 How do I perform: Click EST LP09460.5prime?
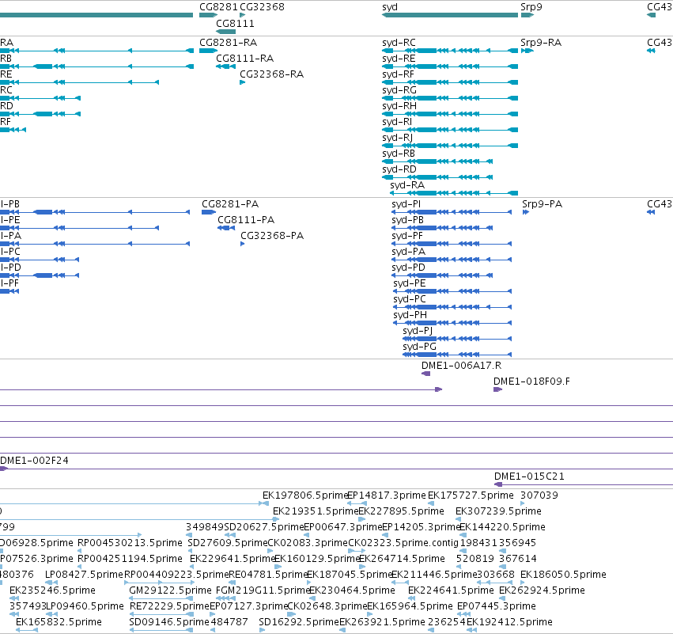85,606
